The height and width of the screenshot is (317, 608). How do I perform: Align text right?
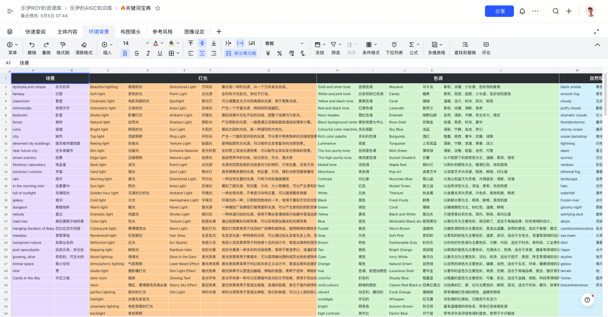click(x=214, y=53)
